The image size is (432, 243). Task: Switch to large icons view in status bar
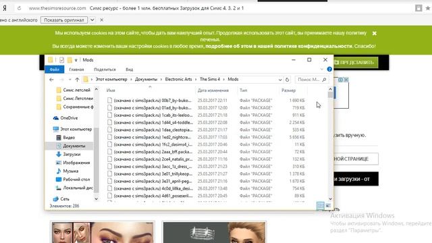(x=328, y=205)
